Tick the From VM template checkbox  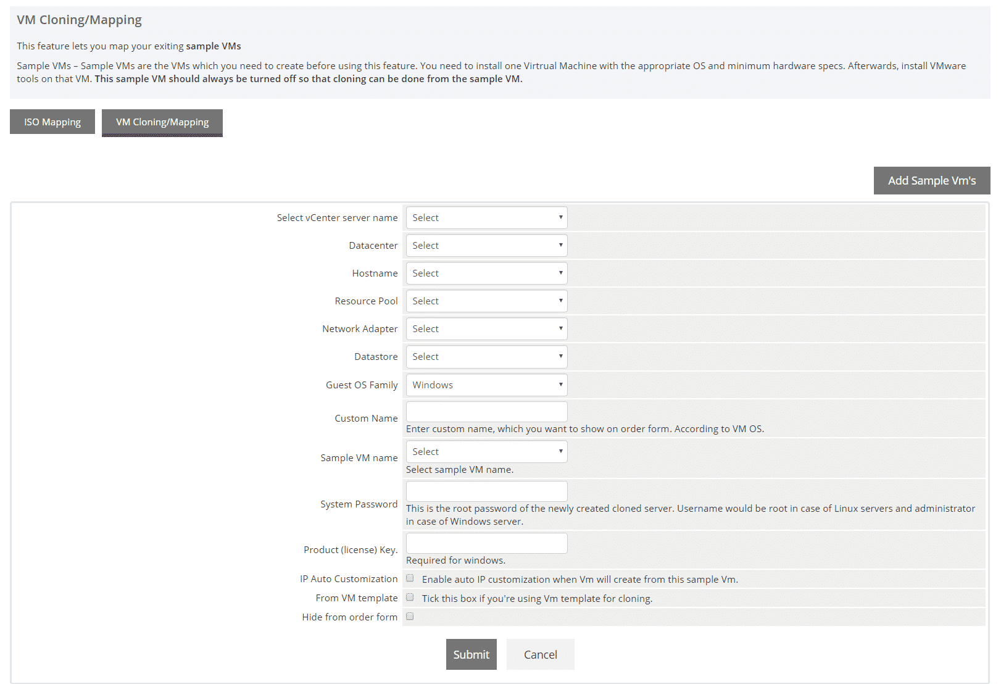pyautogui.click(x=410, y=598)
